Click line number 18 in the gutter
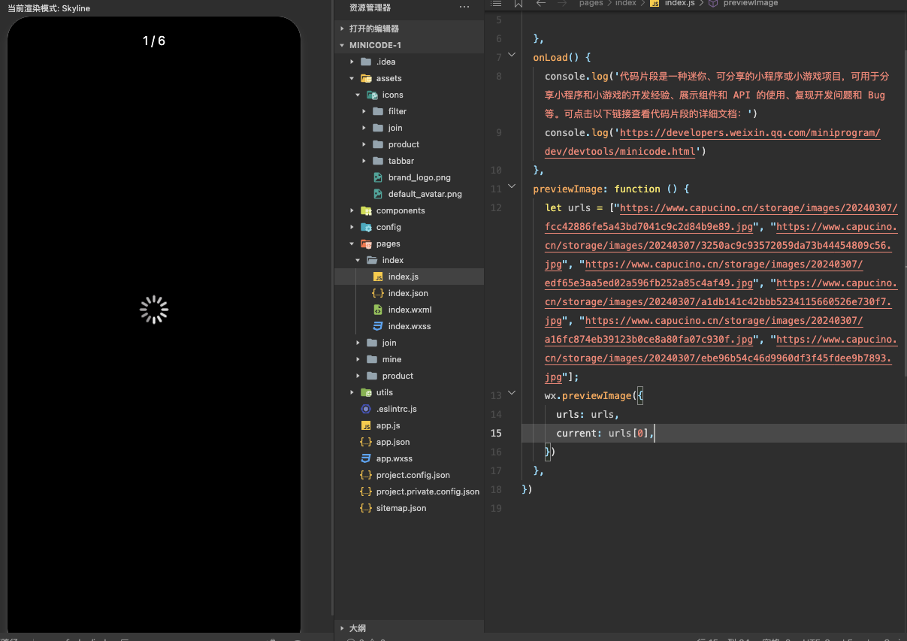 (x=495, y=489)
